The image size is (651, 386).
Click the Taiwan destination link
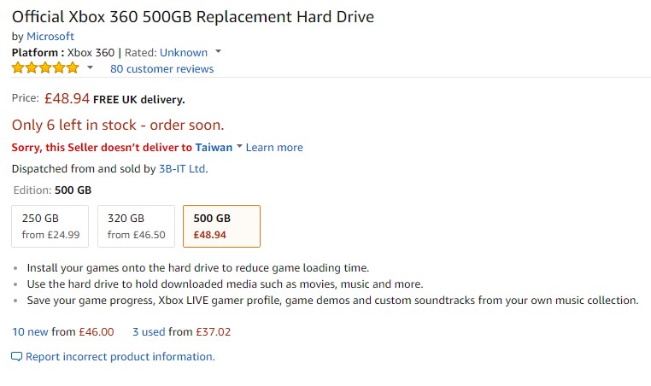pyautogui.click(x=213, y=147)
